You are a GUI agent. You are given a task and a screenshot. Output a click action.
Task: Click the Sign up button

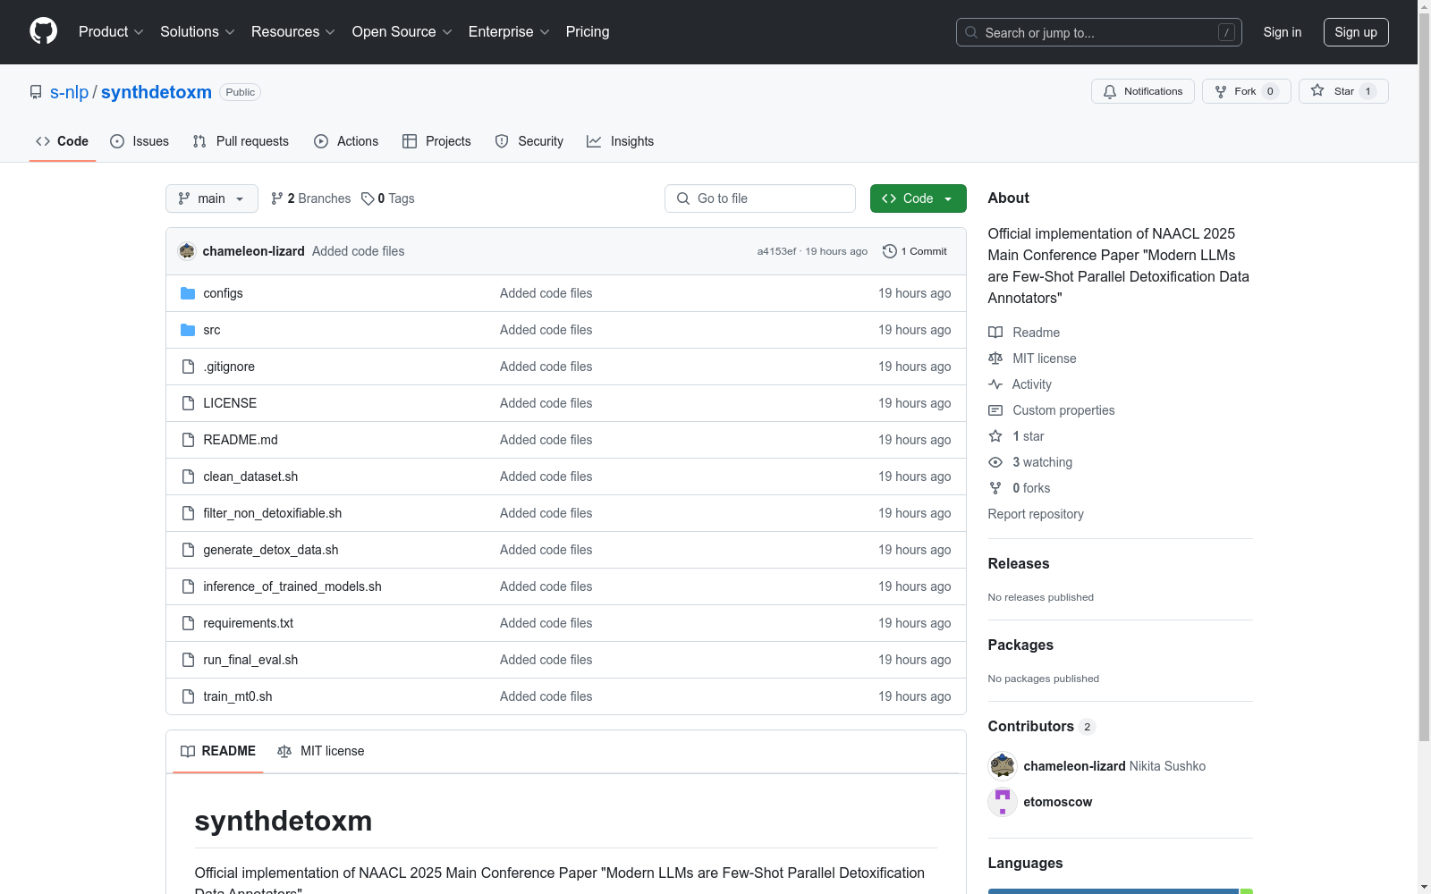click(1356, 32)
